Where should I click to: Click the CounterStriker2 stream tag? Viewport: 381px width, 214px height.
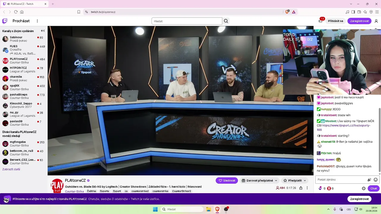pyautogui.click(x=182, y=191)
